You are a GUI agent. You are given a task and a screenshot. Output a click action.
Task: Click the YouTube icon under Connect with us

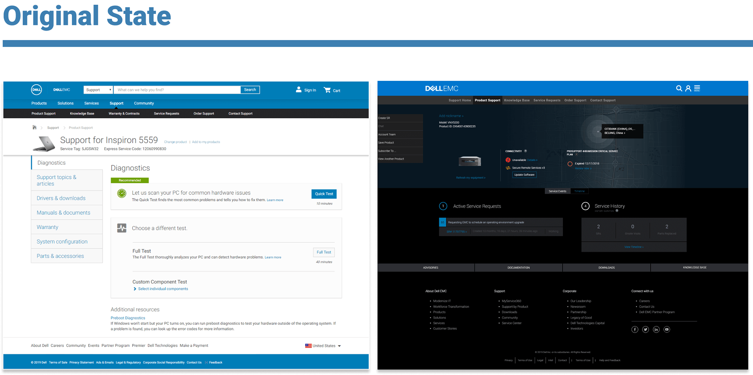(667, 329)
